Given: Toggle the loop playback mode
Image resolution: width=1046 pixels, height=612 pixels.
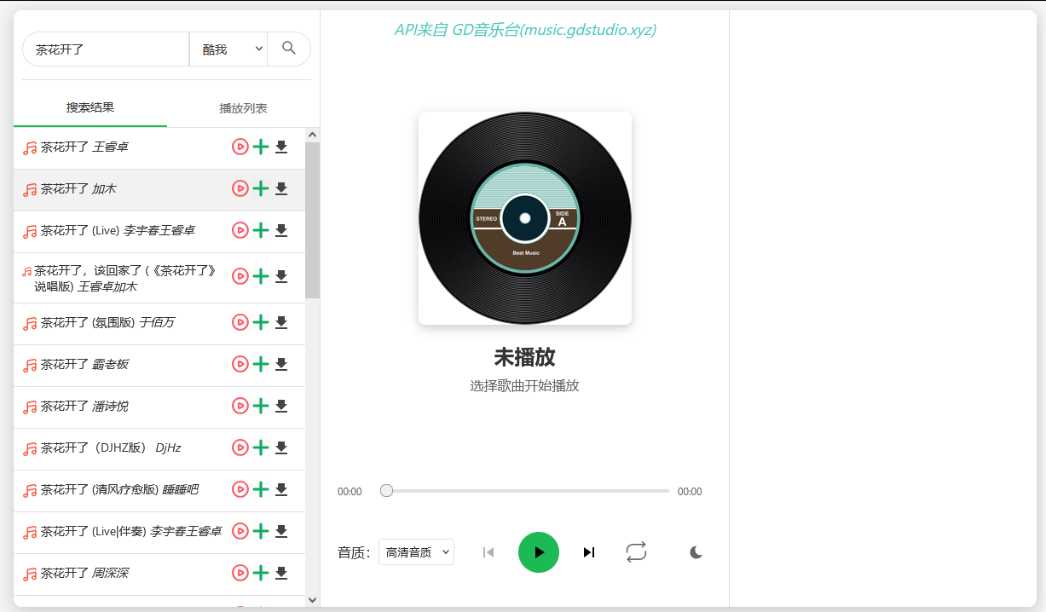Looking at the screenshot, I should tap(636, 551).
